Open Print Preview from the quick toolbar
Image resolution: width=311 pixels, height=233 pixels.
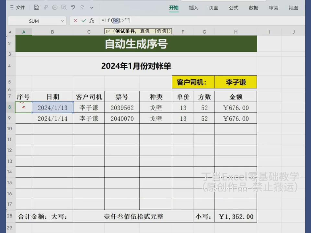[x=64, y=7]
